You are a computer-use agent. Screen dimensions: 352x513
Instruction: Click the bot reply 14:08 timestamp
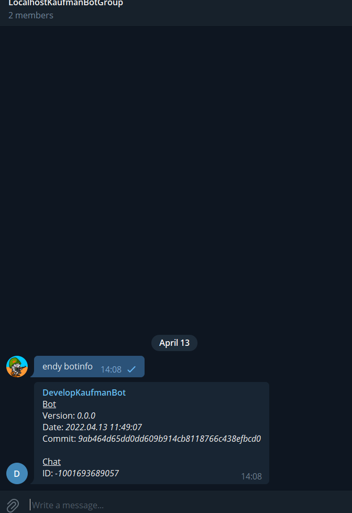tap(251, 476)
